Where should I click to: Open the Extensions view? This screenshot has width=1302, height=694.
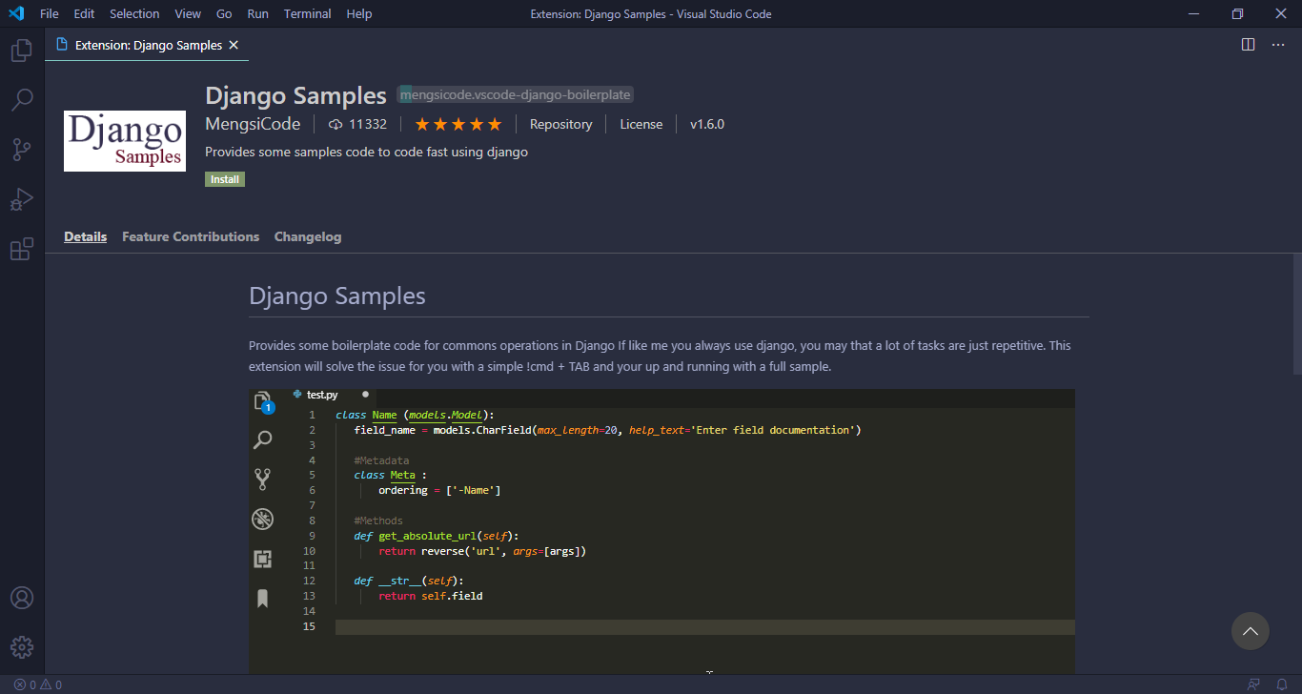coord(21,248)
